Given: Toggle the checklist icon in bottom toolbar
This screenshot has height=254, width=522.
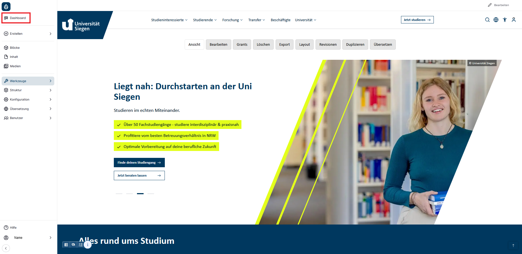Looking at the screenshot, I should click(x=80, y=245).
